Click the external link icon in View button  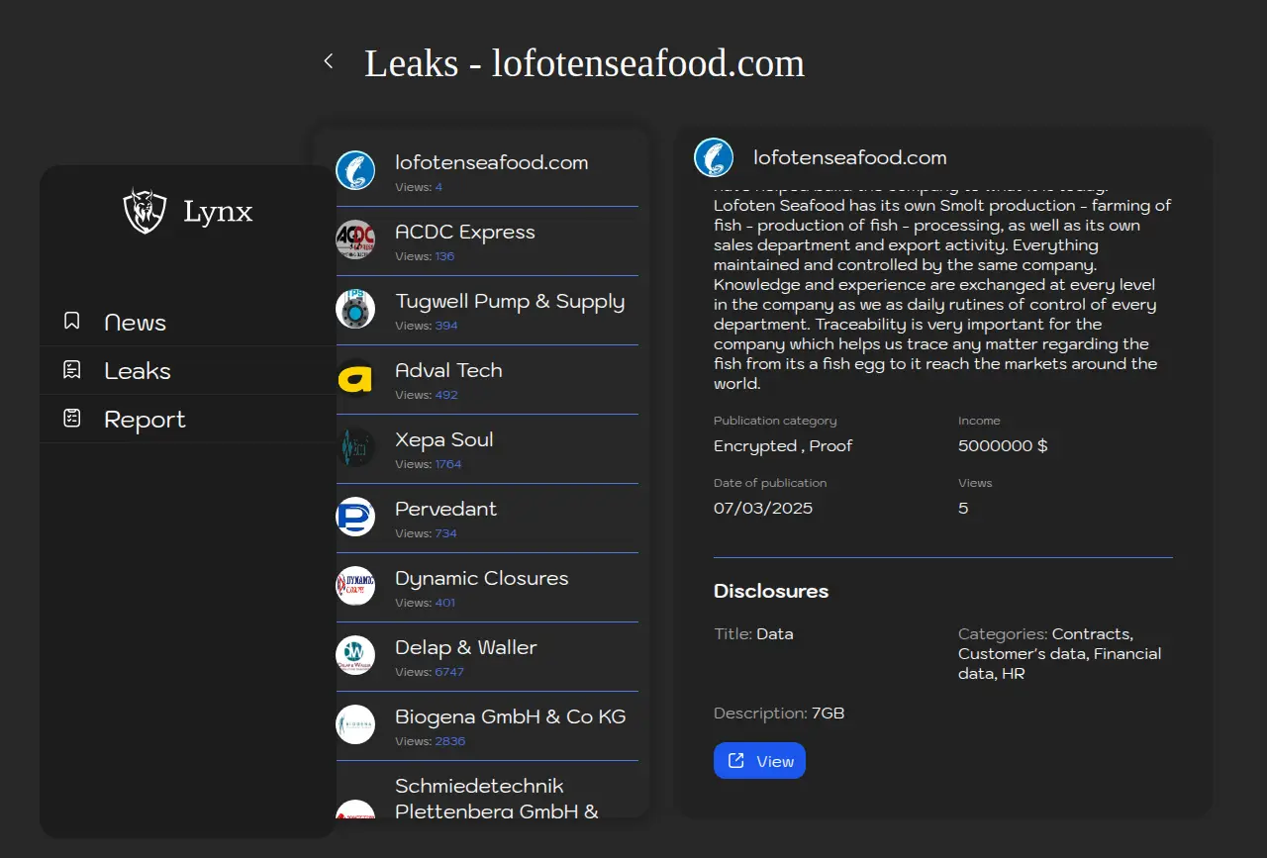click(735, 761)
